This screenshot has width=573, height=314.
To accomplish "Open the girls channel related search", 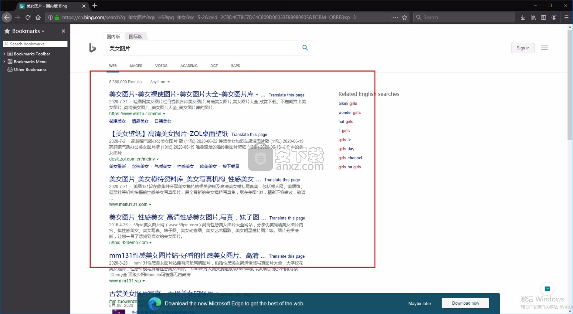I will click(350, 158).
